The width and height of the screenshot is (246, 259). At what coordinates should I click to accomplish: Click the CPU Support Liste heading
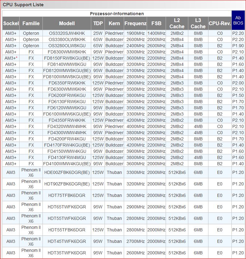tap(23, 5)
